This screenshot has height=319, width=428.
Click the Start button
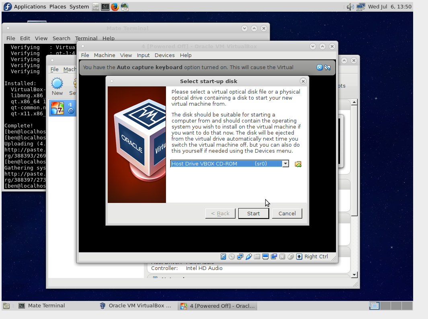[254, 213]
